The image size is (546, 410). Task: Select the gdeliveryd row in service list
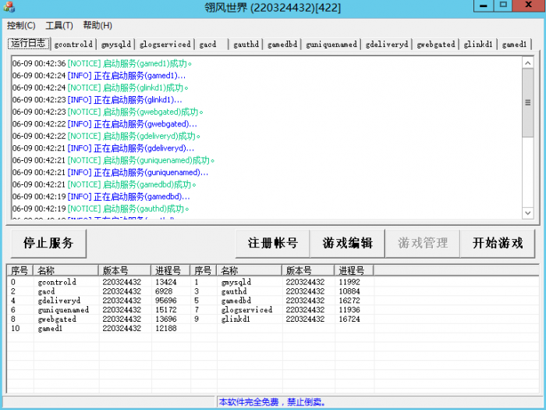point(58,301)
